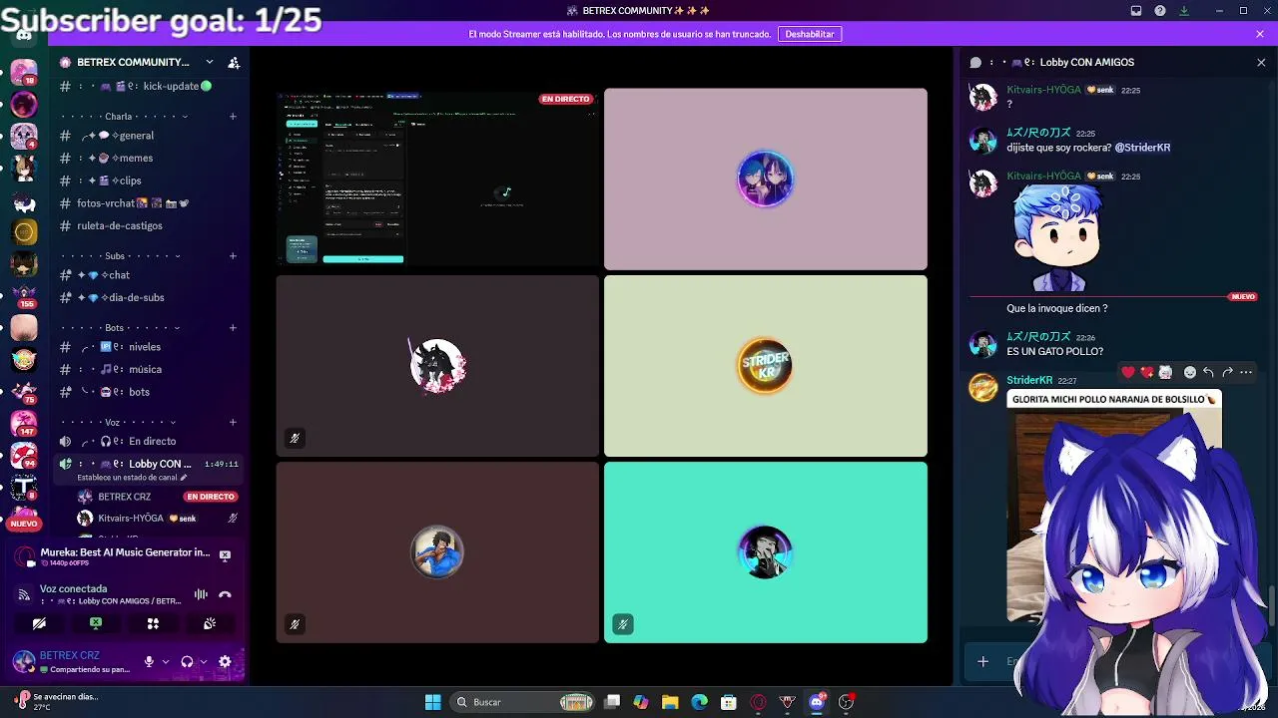The image size is (1278, 718).
Task: Open headphone output options arrow
Action: point(203,661)
